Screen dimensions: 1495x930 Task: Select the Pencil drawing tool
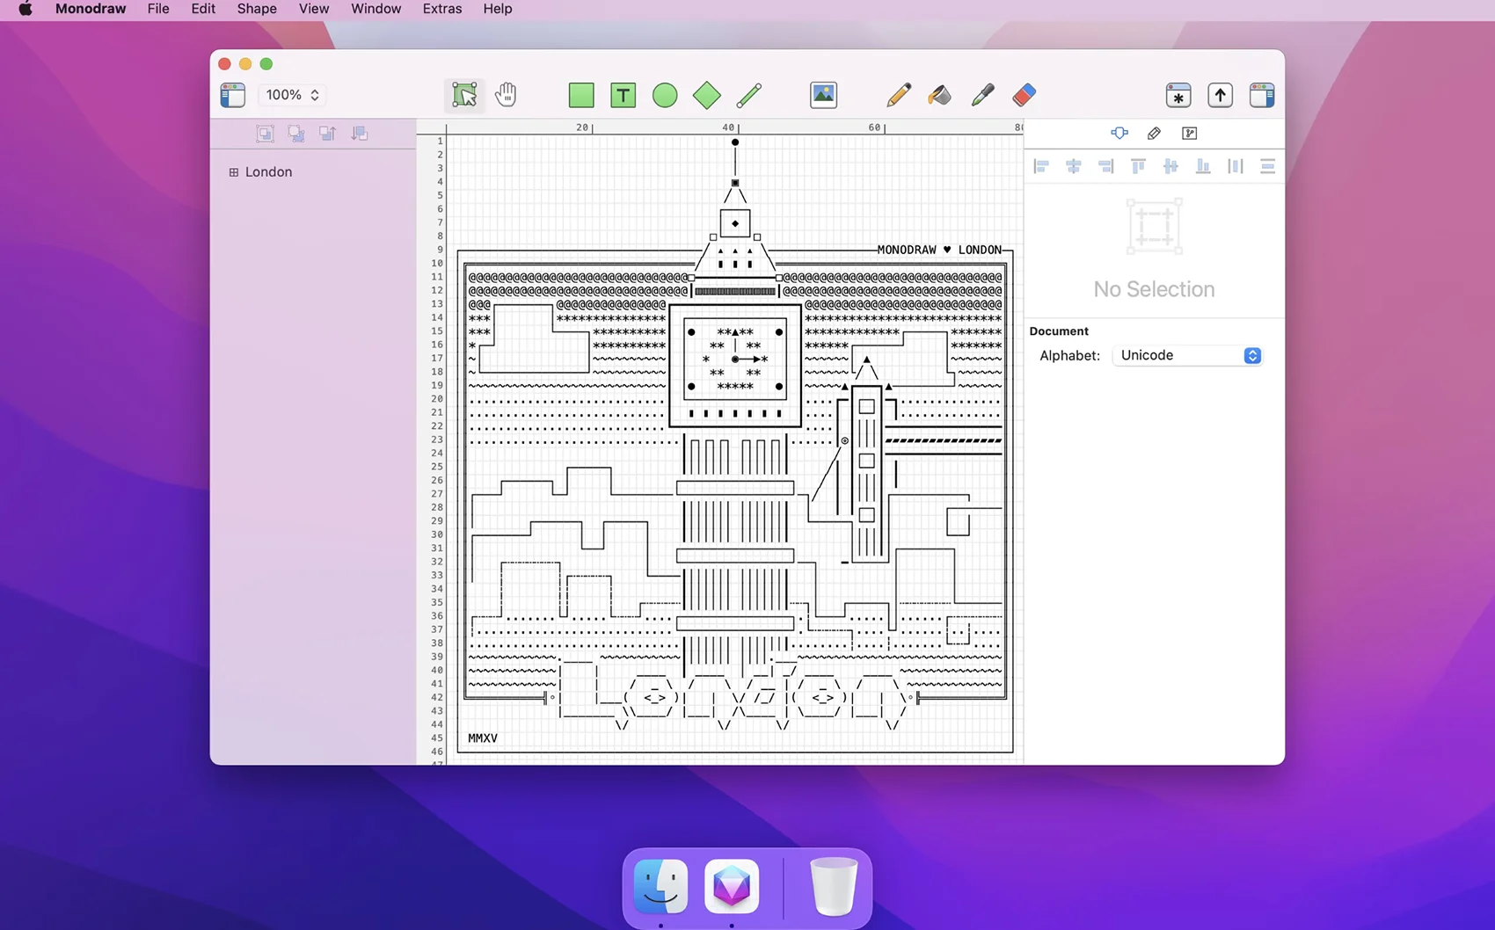point(898,95)
